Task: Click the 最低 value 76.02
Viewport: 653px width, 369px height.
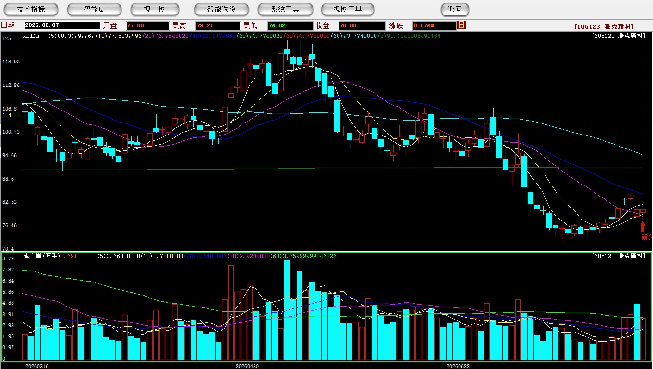Action: tap(290, 25)
